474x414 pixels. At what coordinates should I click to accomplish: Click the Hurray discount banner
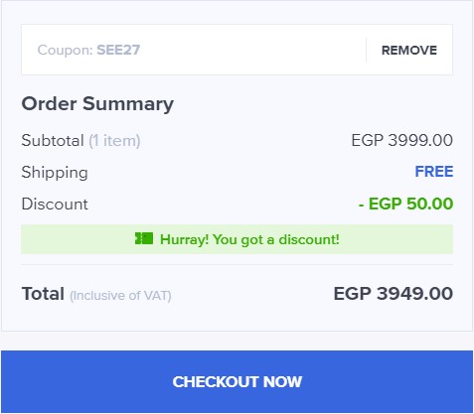tap(237, 239)
